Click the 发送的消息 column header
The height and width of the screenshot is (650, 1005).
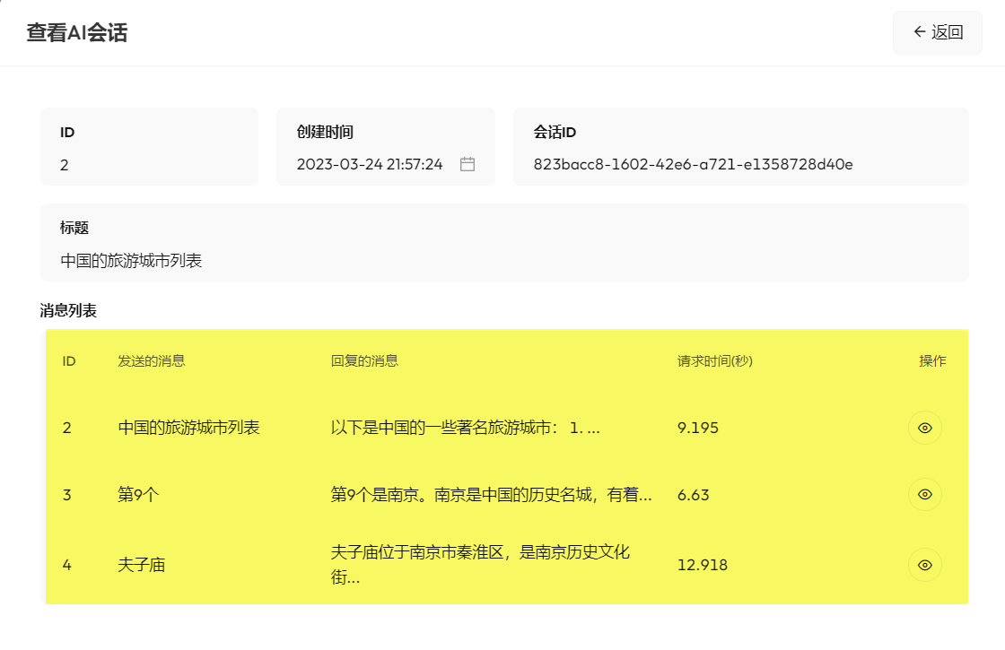151,361
